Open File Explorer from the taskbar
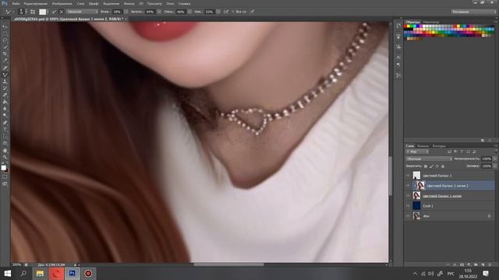The height and width of the screenshot is (280, 499). (x=40, y=273)
